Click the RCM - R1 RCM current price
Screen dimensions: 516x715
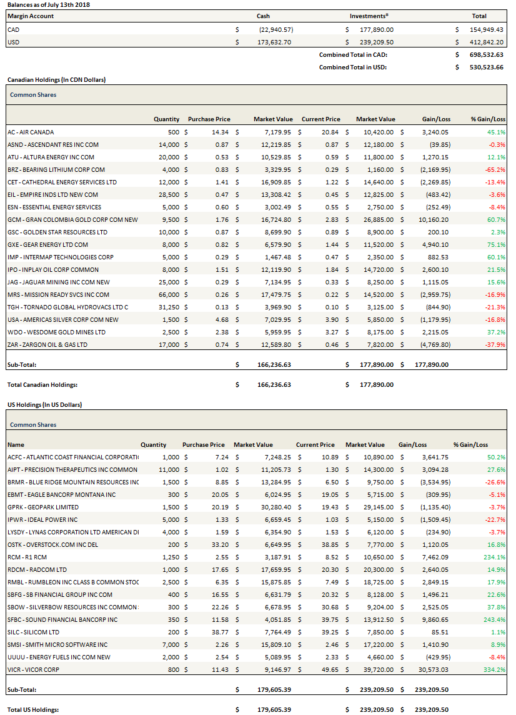(328, 557)
